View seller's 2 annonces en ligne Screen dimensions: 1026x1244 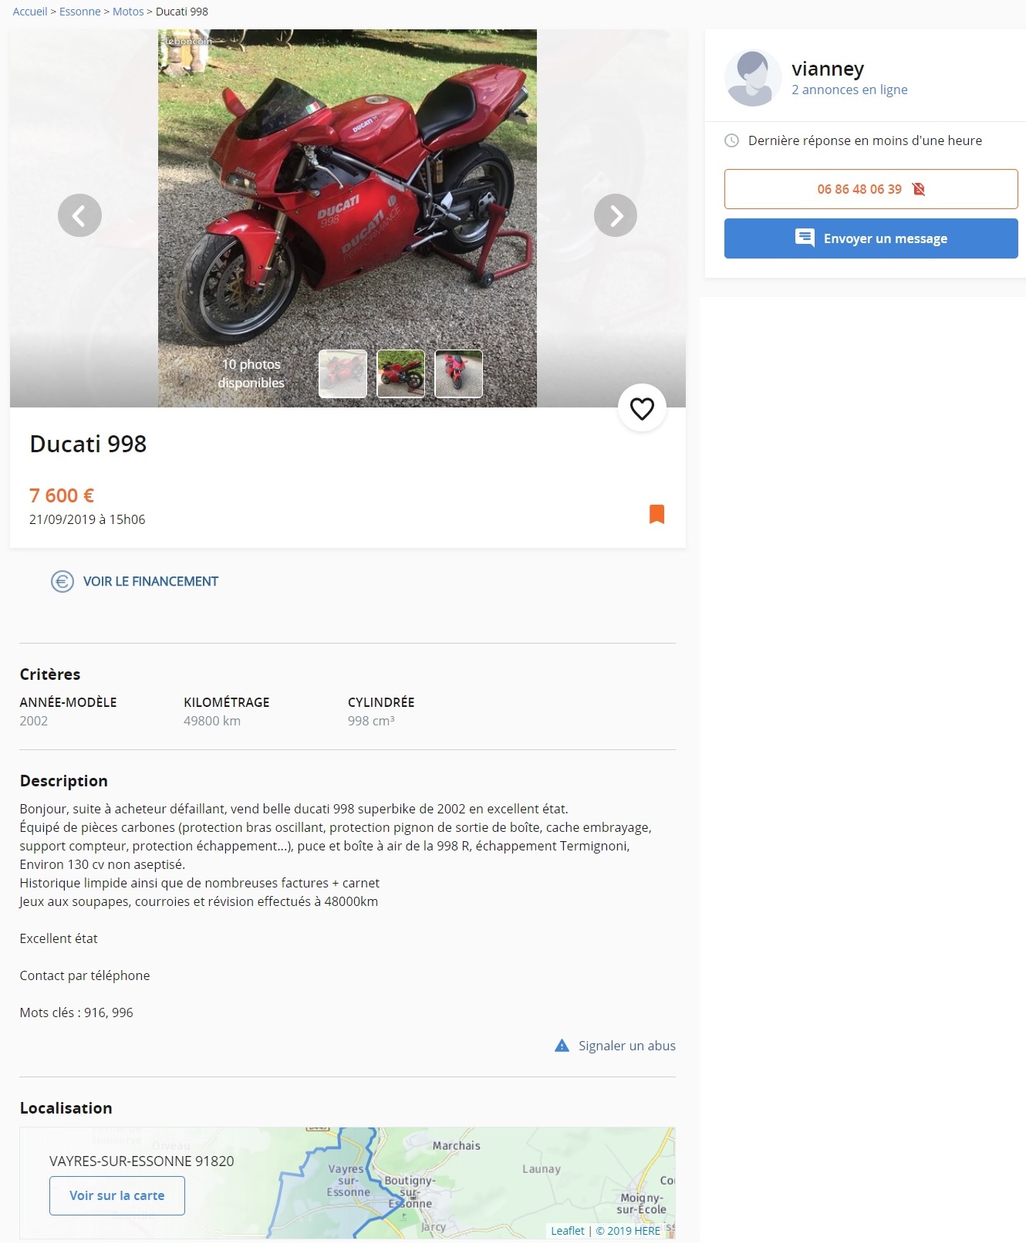coord(849,90)
